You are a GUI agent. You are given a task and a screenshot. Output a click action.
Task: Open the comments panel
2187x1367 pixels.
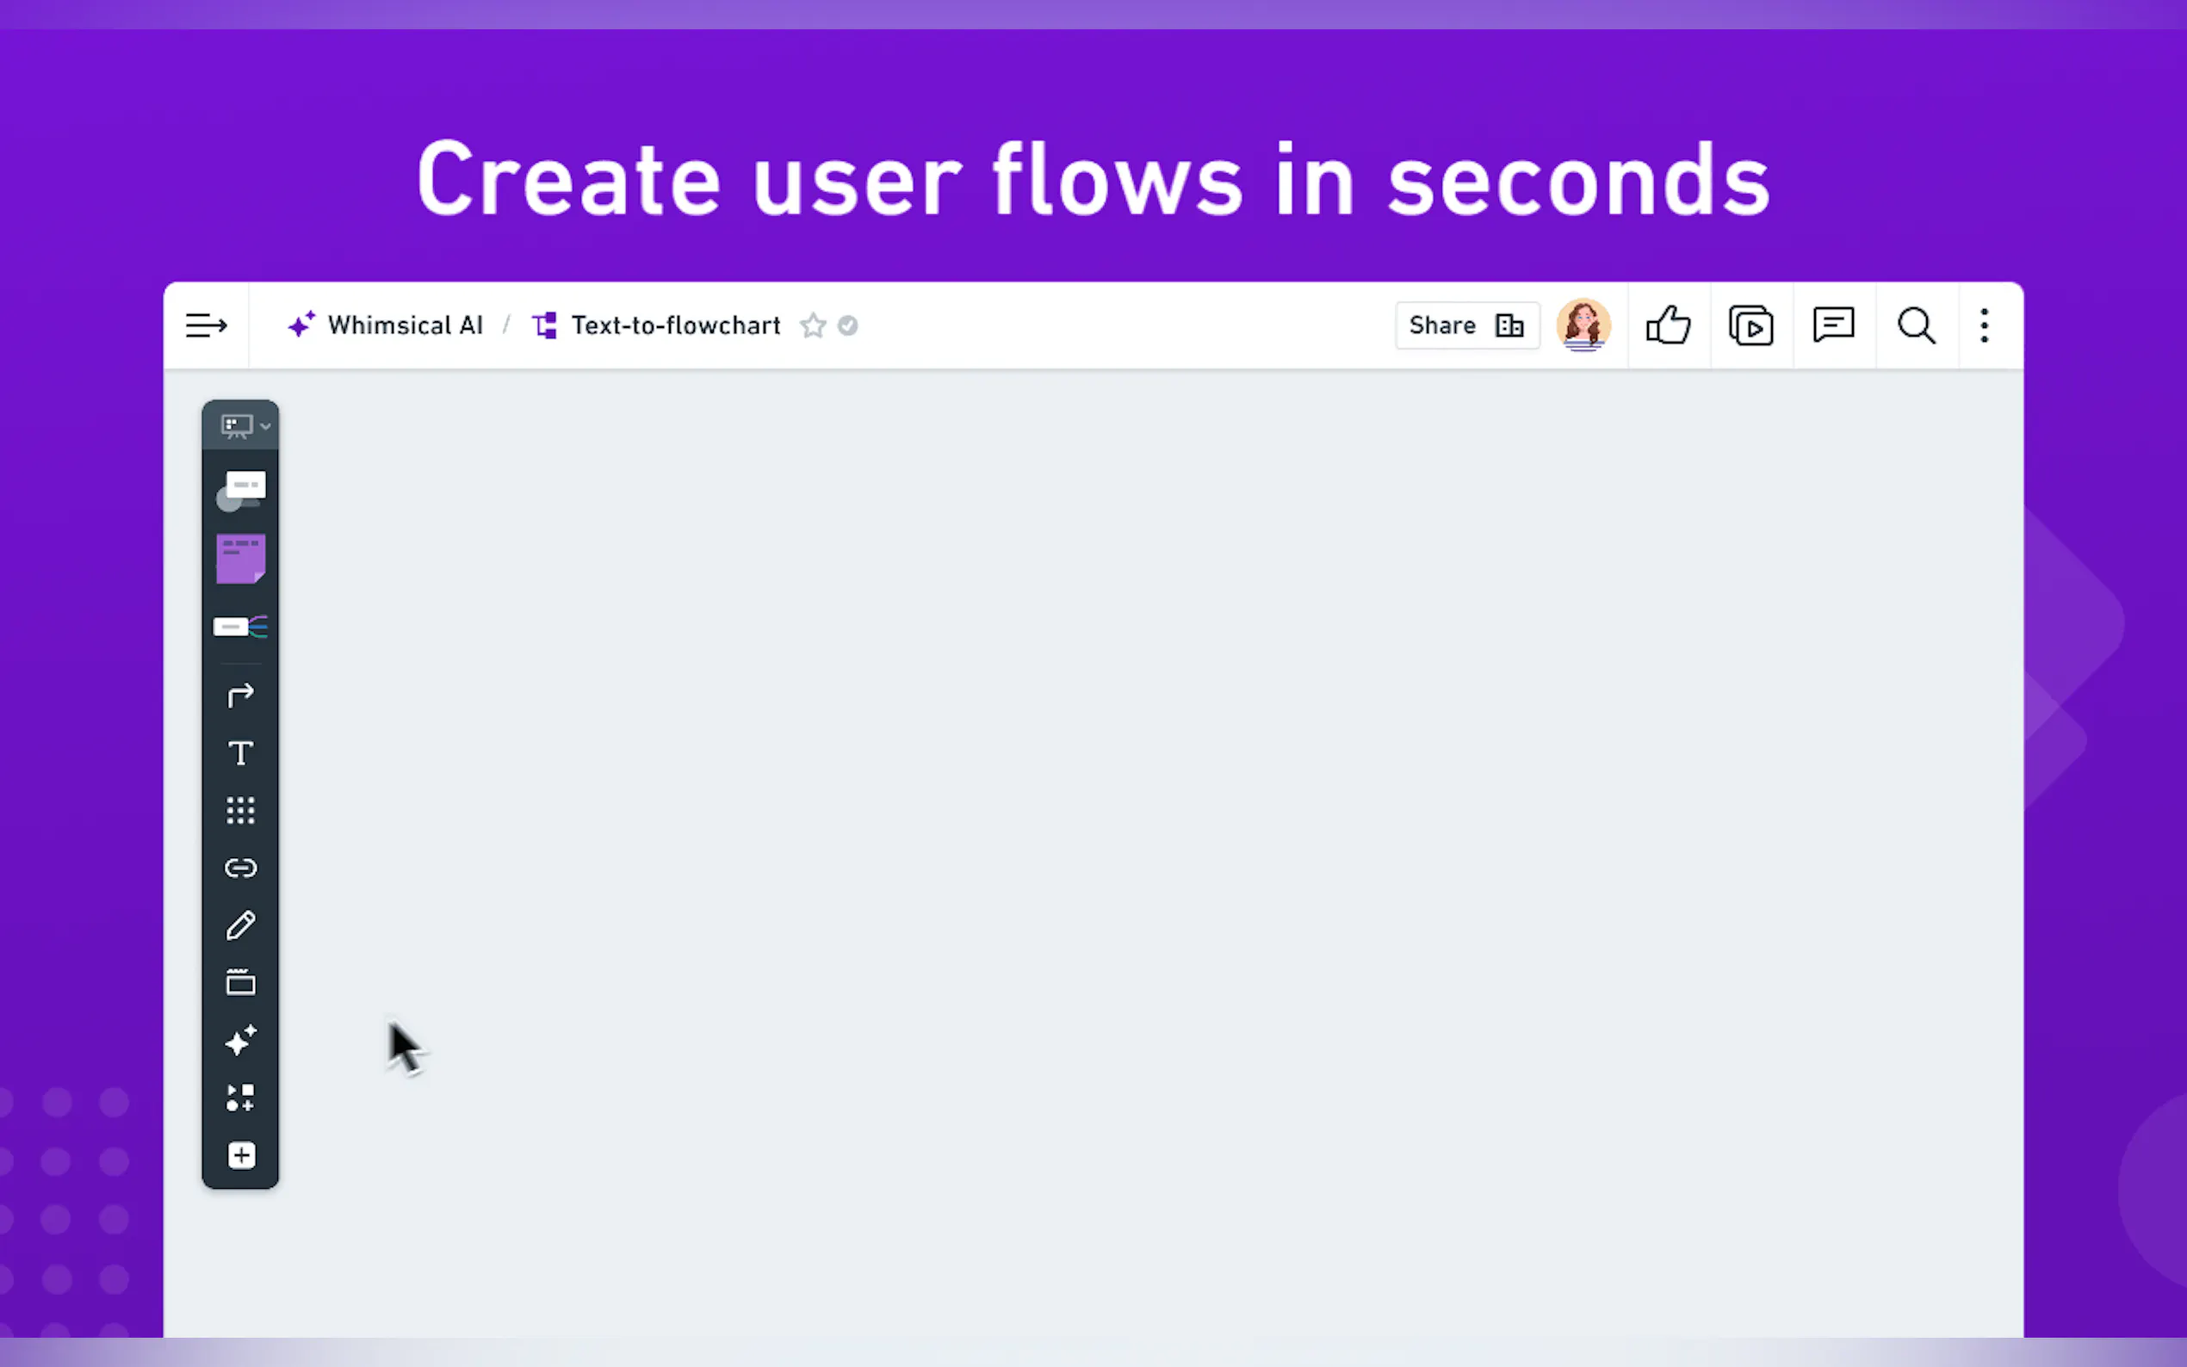tap(1833, 325)
